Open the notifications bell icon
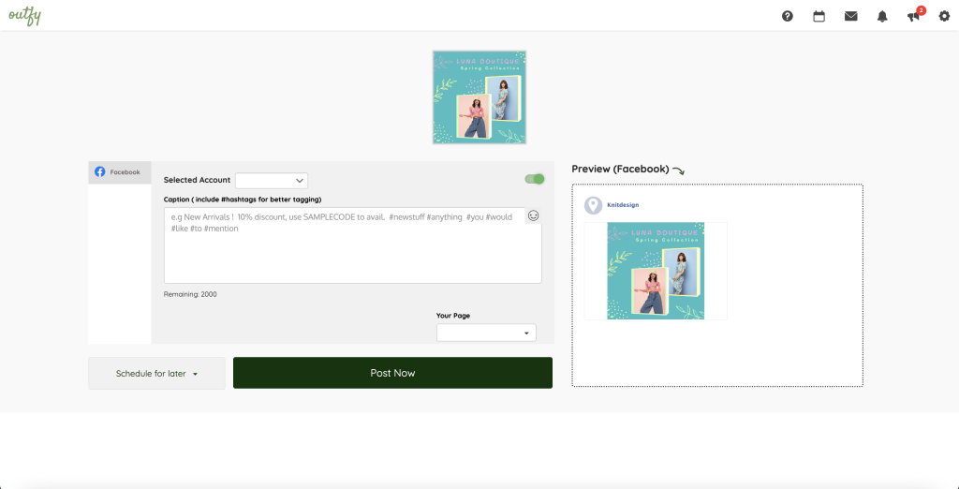The image size is (959, 489). point(881,16)
